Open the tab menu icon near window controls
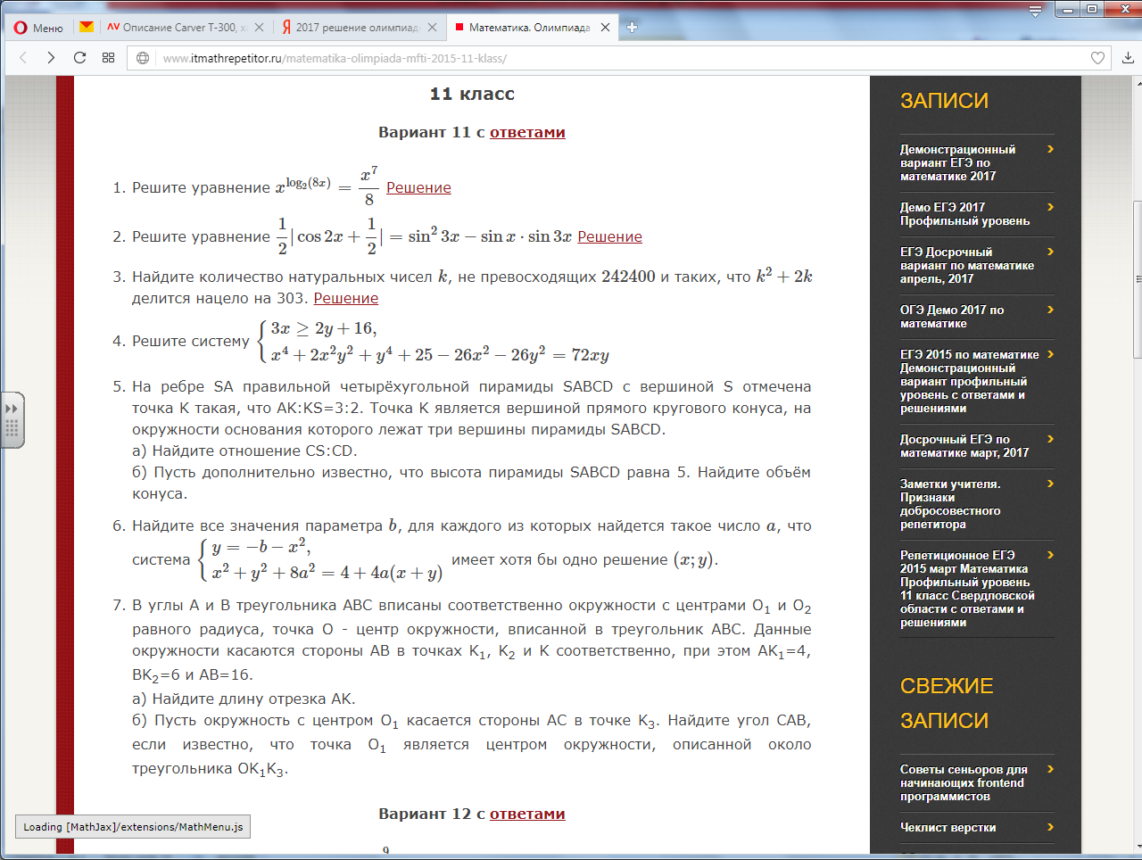This screenshot has height=860, width=1142. (x=1035, y=11)
